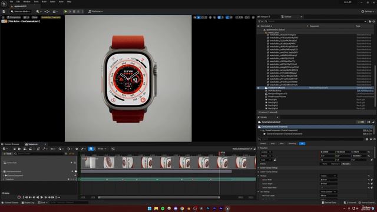Viewport: 377px width, 212px height.
Task: Open the Build menu
Action: pyautogui.click(x=44, y=2)
